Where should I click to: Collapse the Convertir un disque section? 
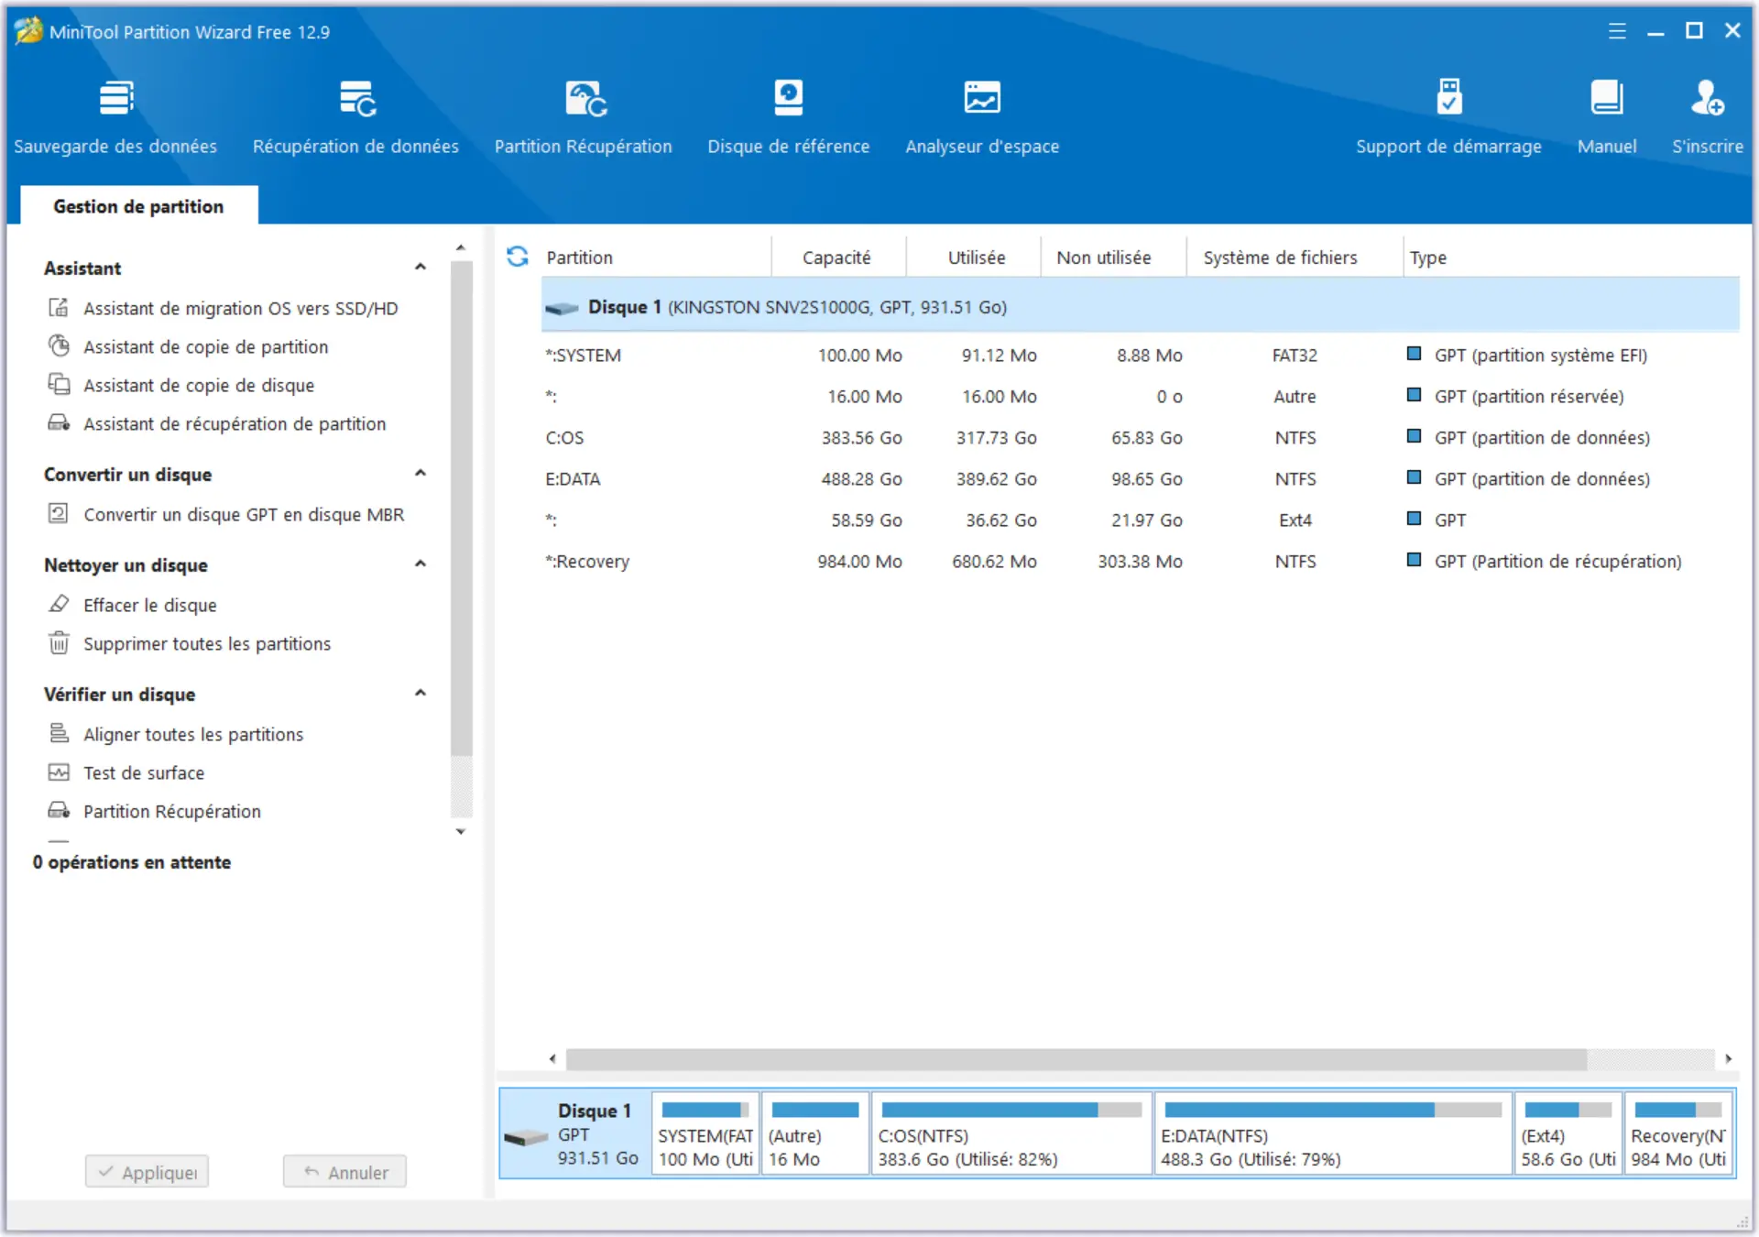(421, 474)
